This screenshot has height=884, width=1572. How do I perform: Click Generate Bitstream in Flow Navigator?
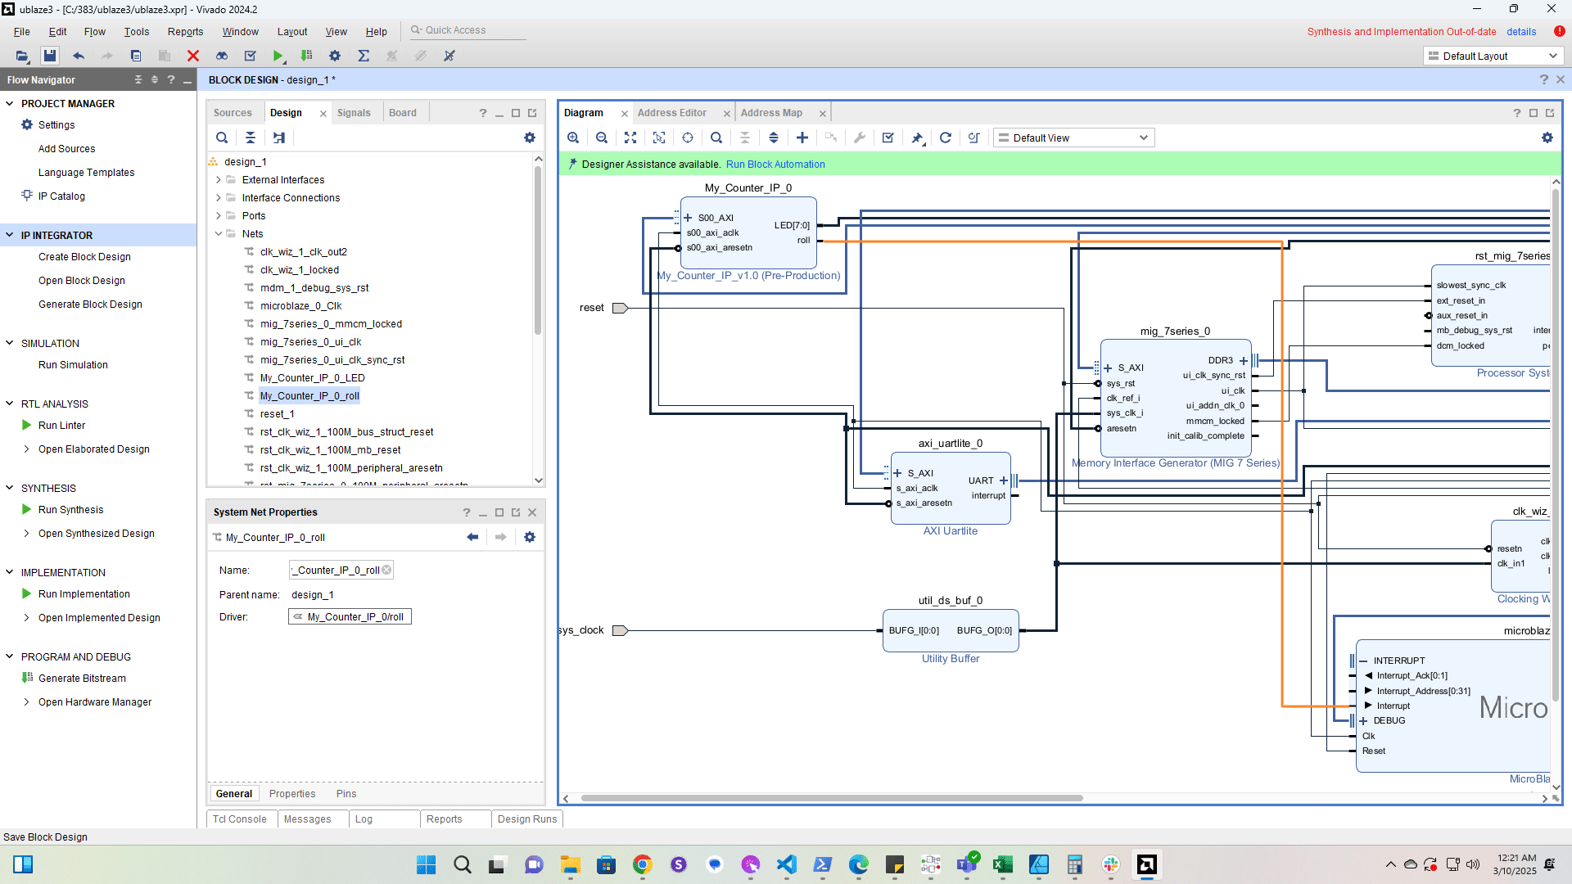[x=82, y=678]
